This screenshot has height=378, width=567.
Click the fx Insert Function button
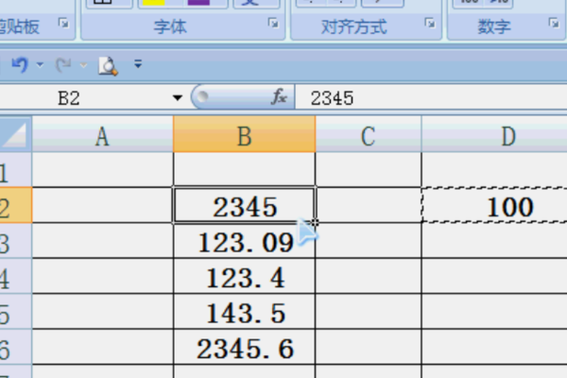click(279, 97)
